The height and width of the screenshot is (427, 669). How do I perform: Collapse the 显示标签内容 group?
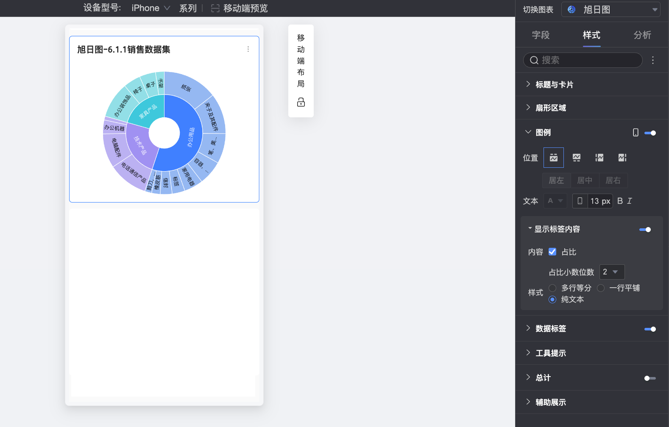(530, 228)
